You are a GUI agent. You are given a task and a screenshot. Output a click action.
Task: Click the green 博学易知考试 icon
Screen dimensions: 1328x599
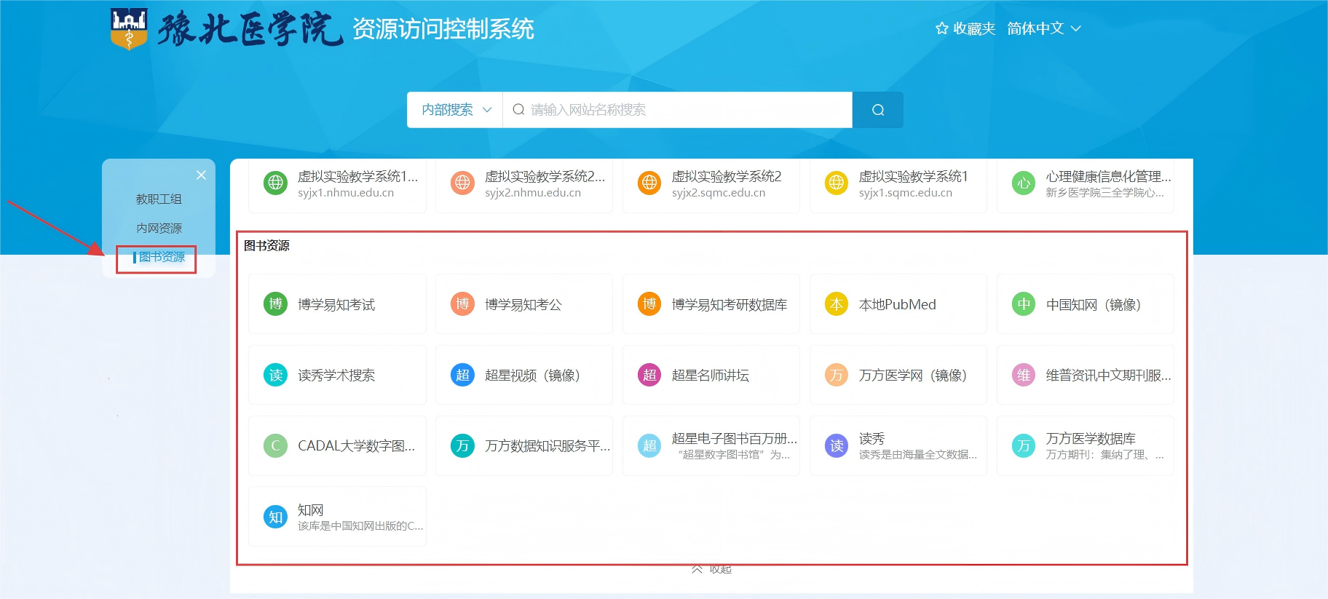pyautogui.click(x=275, y=304)
